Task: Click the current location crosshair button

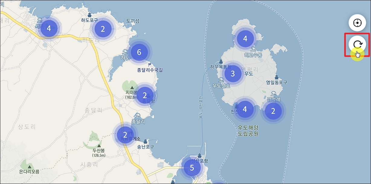Action: pyautogui.click(x=357, y=23)
